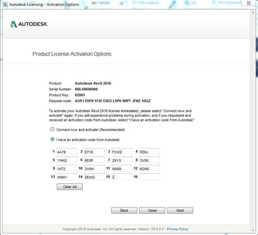Click activation code field 3 containing FCWZ
The width and height of the screenshot is (258, 235).
click(x=122, y=152)
